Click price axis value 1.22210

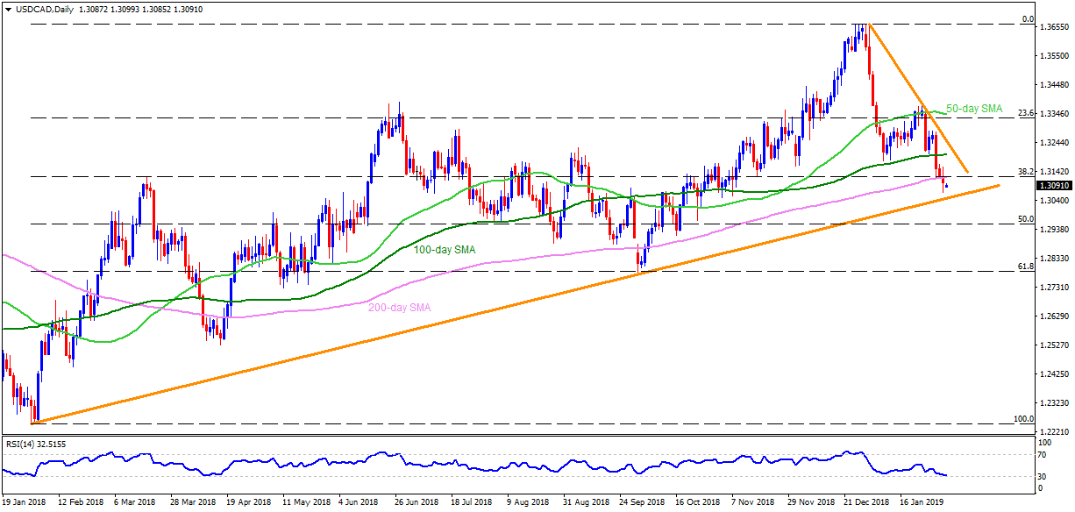click(x=1055, y=432)
